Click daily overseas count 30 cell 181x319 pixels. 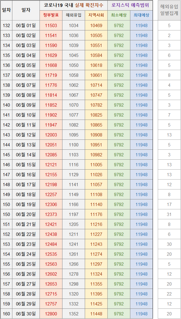click(x=169, y=244)
